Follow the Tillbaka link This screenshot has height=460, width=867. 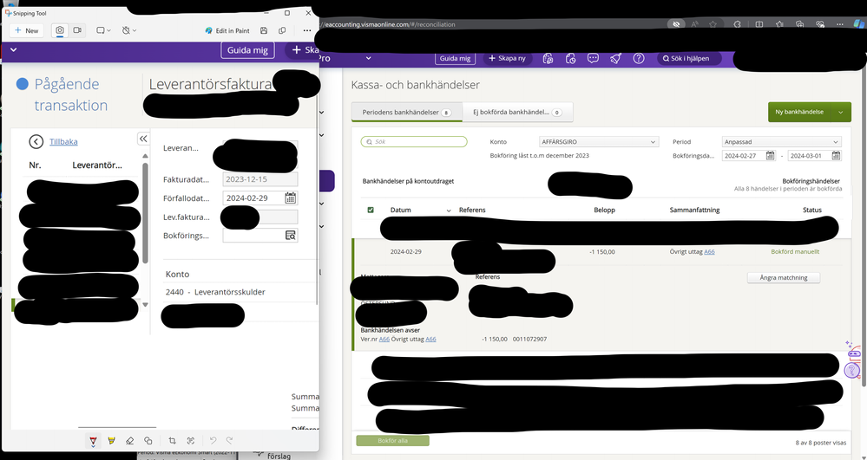pos(63,142)
